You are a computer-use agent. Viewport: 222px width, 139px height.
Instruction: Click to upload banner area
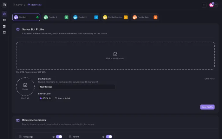click(x=115, y=56)
